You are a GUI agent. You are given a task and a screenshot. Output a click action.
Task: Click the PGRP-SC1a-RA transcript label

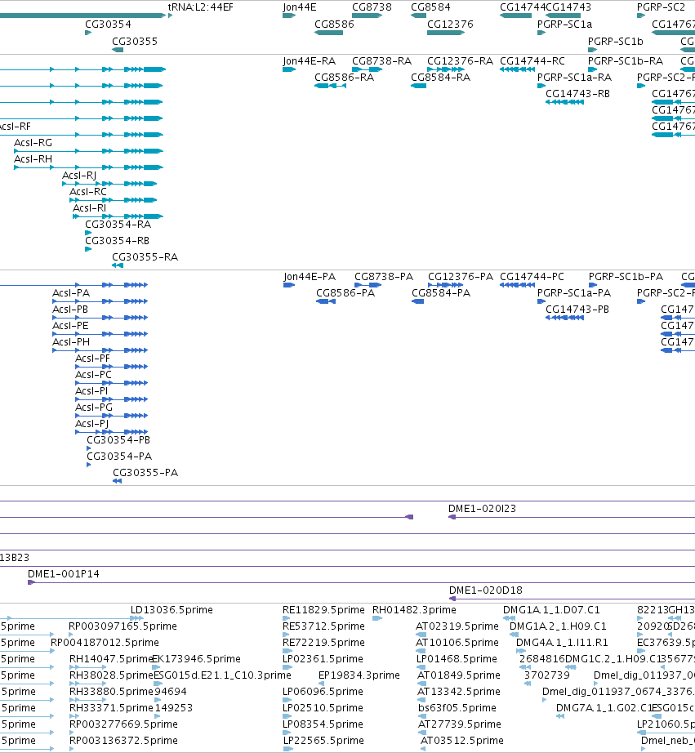(x=574, y=78)
